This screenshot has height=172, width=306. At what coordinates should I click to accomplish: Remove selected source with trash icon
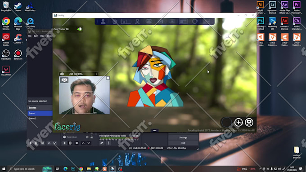click(70, 143)
